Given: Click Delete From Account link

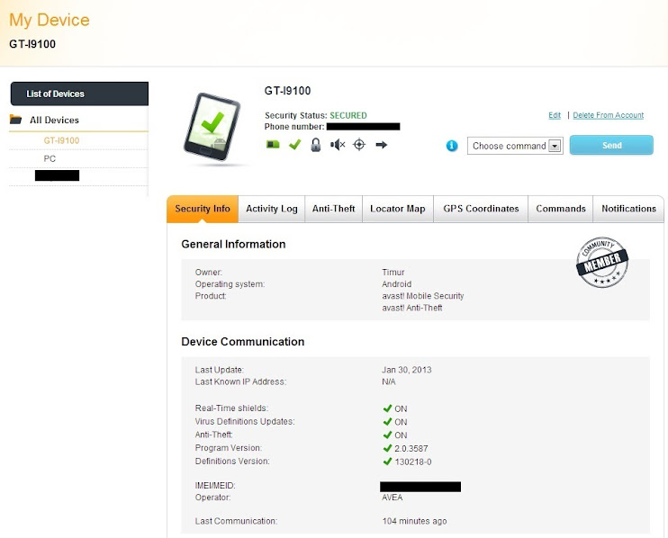Looking at the screenshot, I should click(x=609, y=115).
